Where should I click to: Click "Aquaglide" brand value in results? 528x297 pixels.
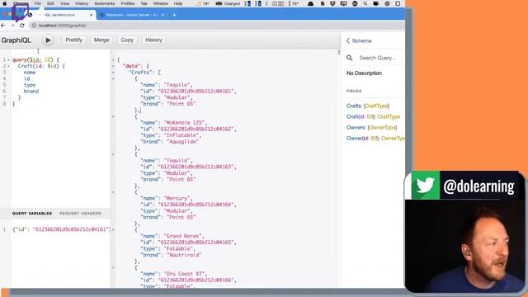click(182, 142)
